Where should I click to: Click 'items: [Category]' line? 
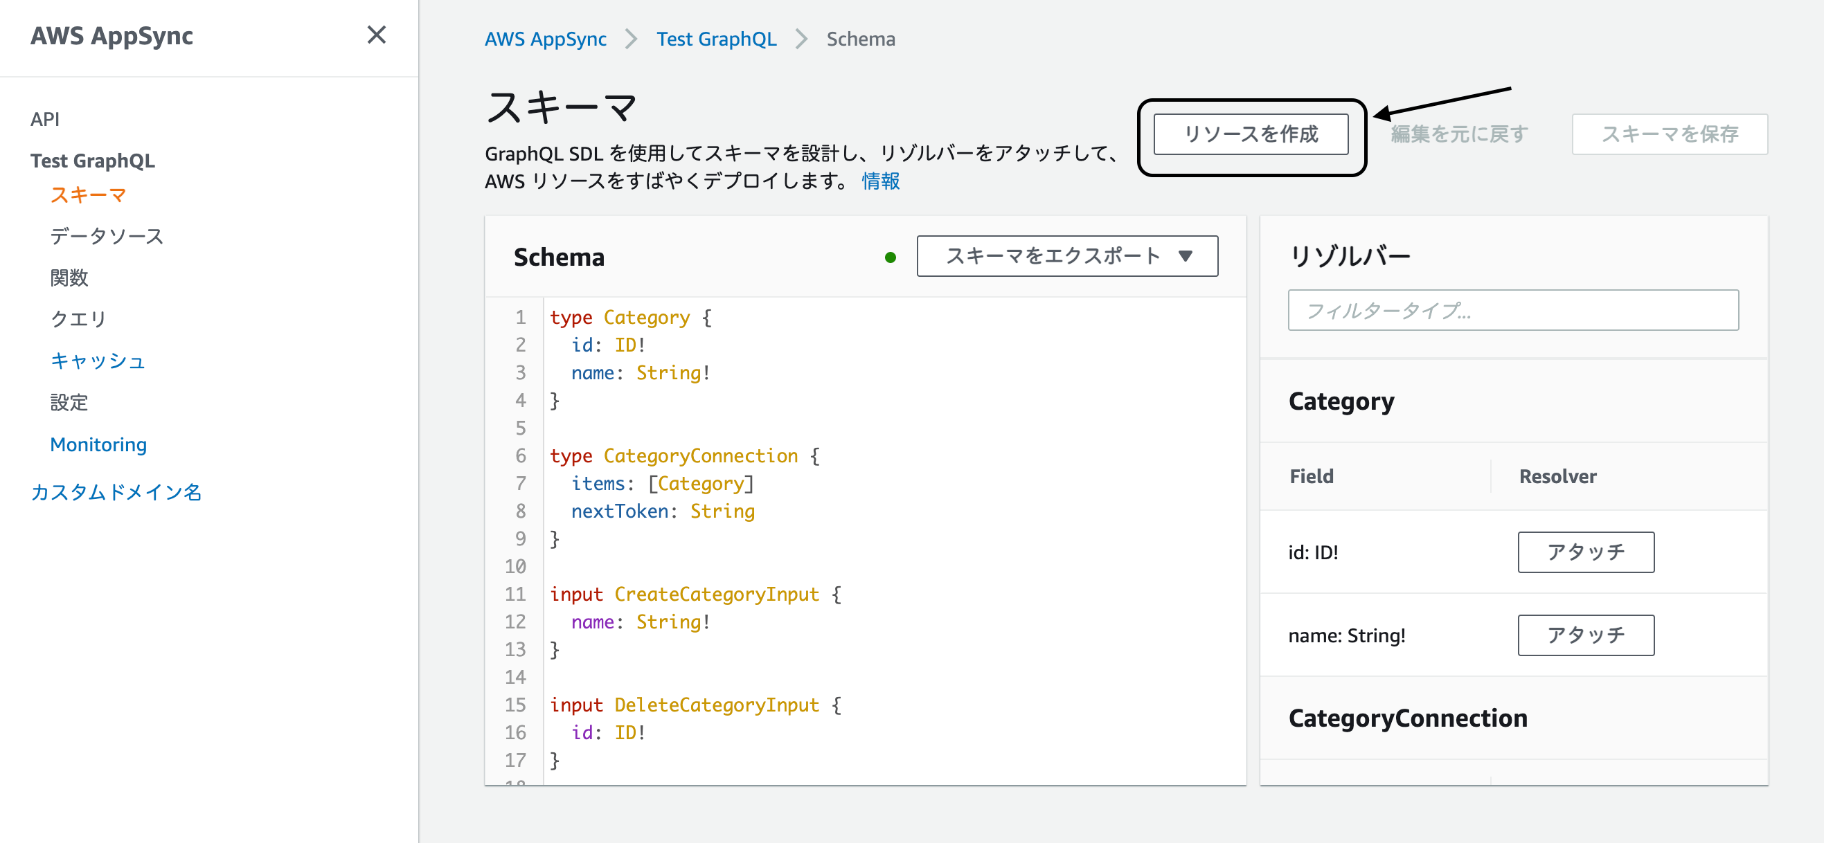662,483
